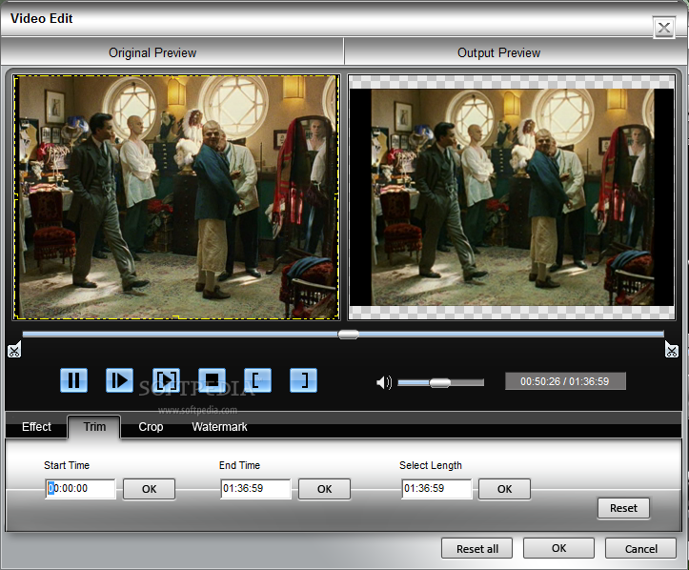Viewport: 689px width, 570px height.
Task: Switch to the Crop tab
Action: (151, 427)
